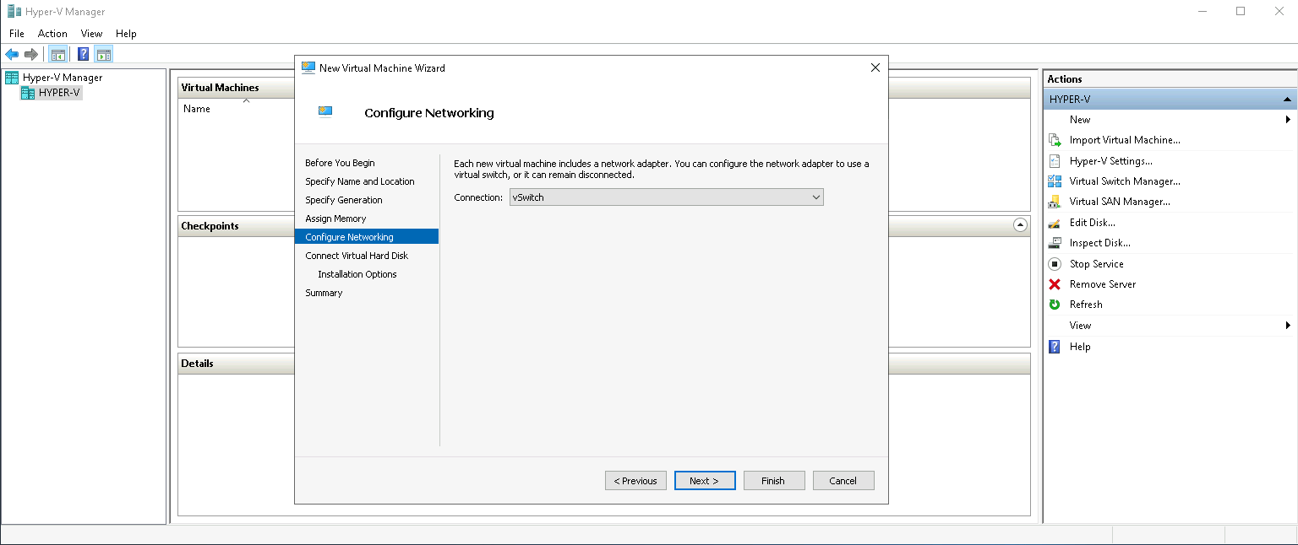Click the blue Help toolbar icon
1298x545 pixels.
[x=83, y=55]
